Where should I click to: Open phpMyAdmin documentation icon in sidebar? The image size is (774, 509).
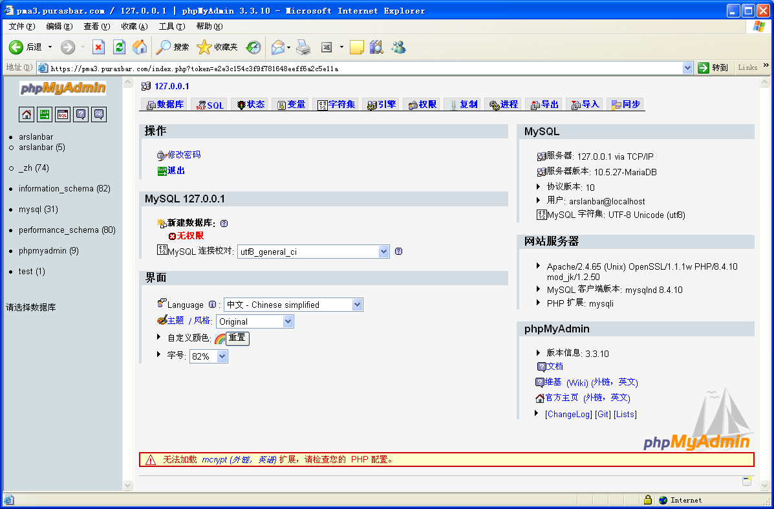(x=81, y=114)
